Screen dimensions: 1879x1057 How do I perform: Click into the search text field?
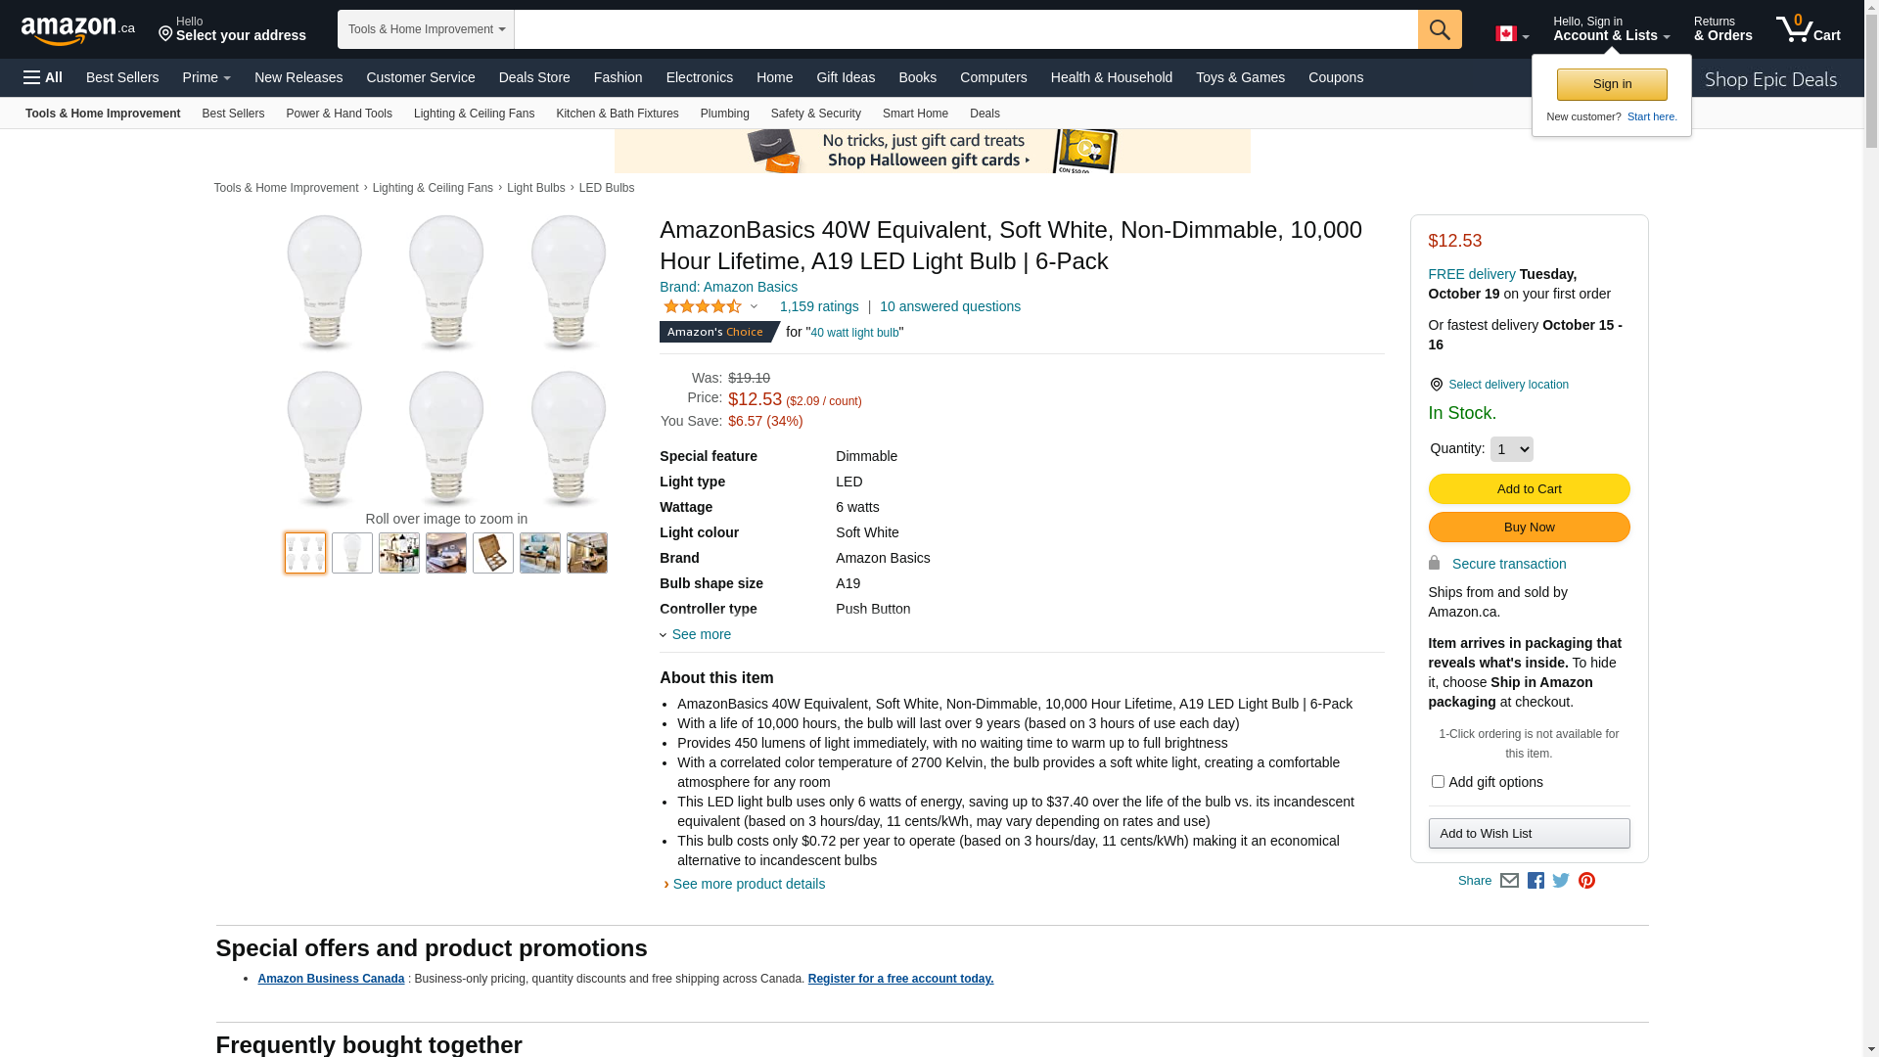965,29
